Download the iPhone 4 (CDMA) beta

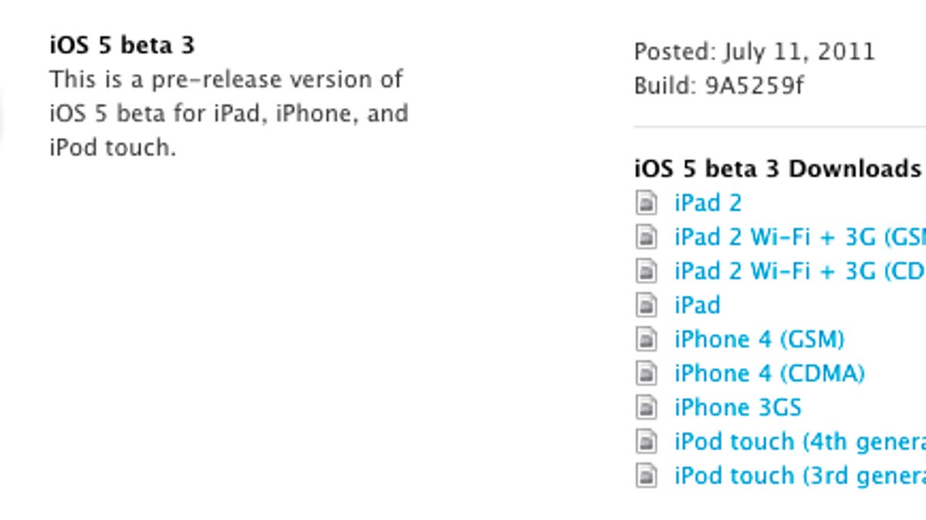coord(768,373)
